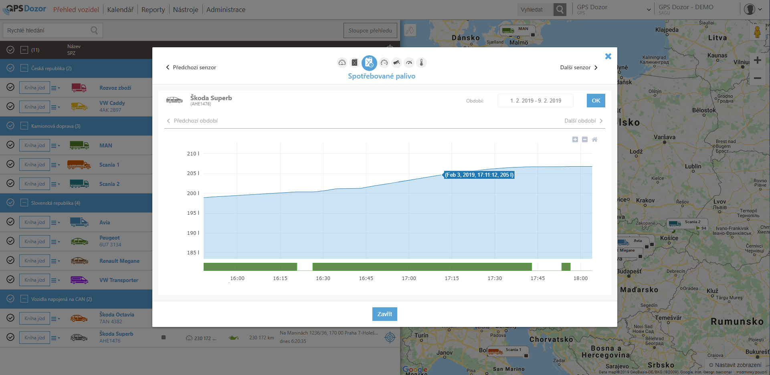This screenshot has width=770, height=375.
Task: Zoom in the chart with plus icon
Action: coord(575,139)
